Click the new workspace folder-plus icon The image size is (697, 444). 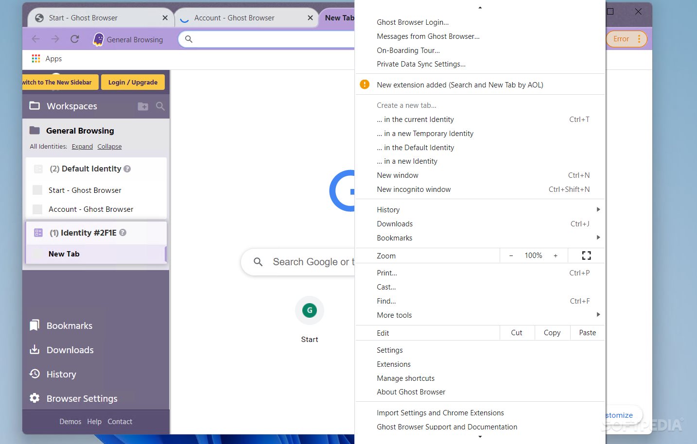click(143, 106)
